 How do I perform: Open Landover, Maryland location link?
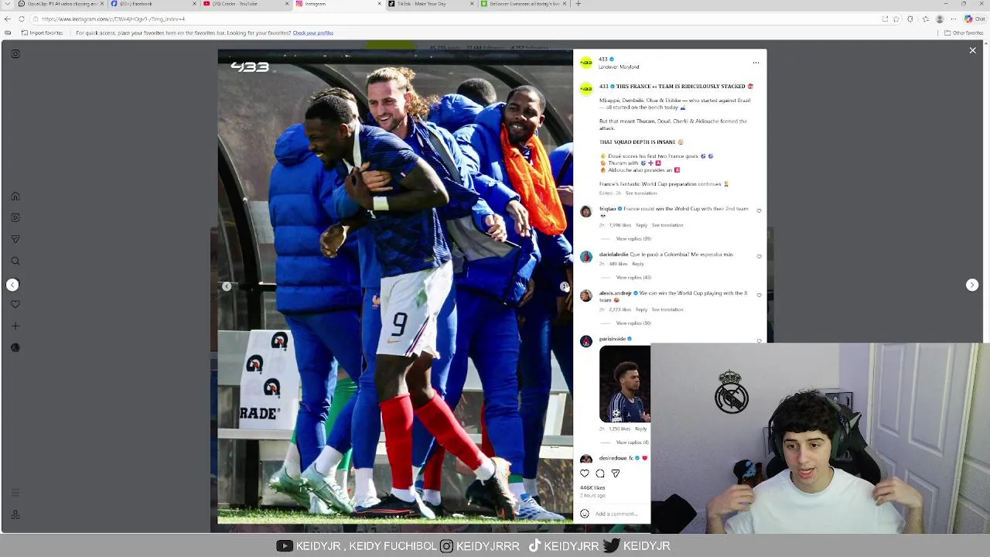click(619, 67)
